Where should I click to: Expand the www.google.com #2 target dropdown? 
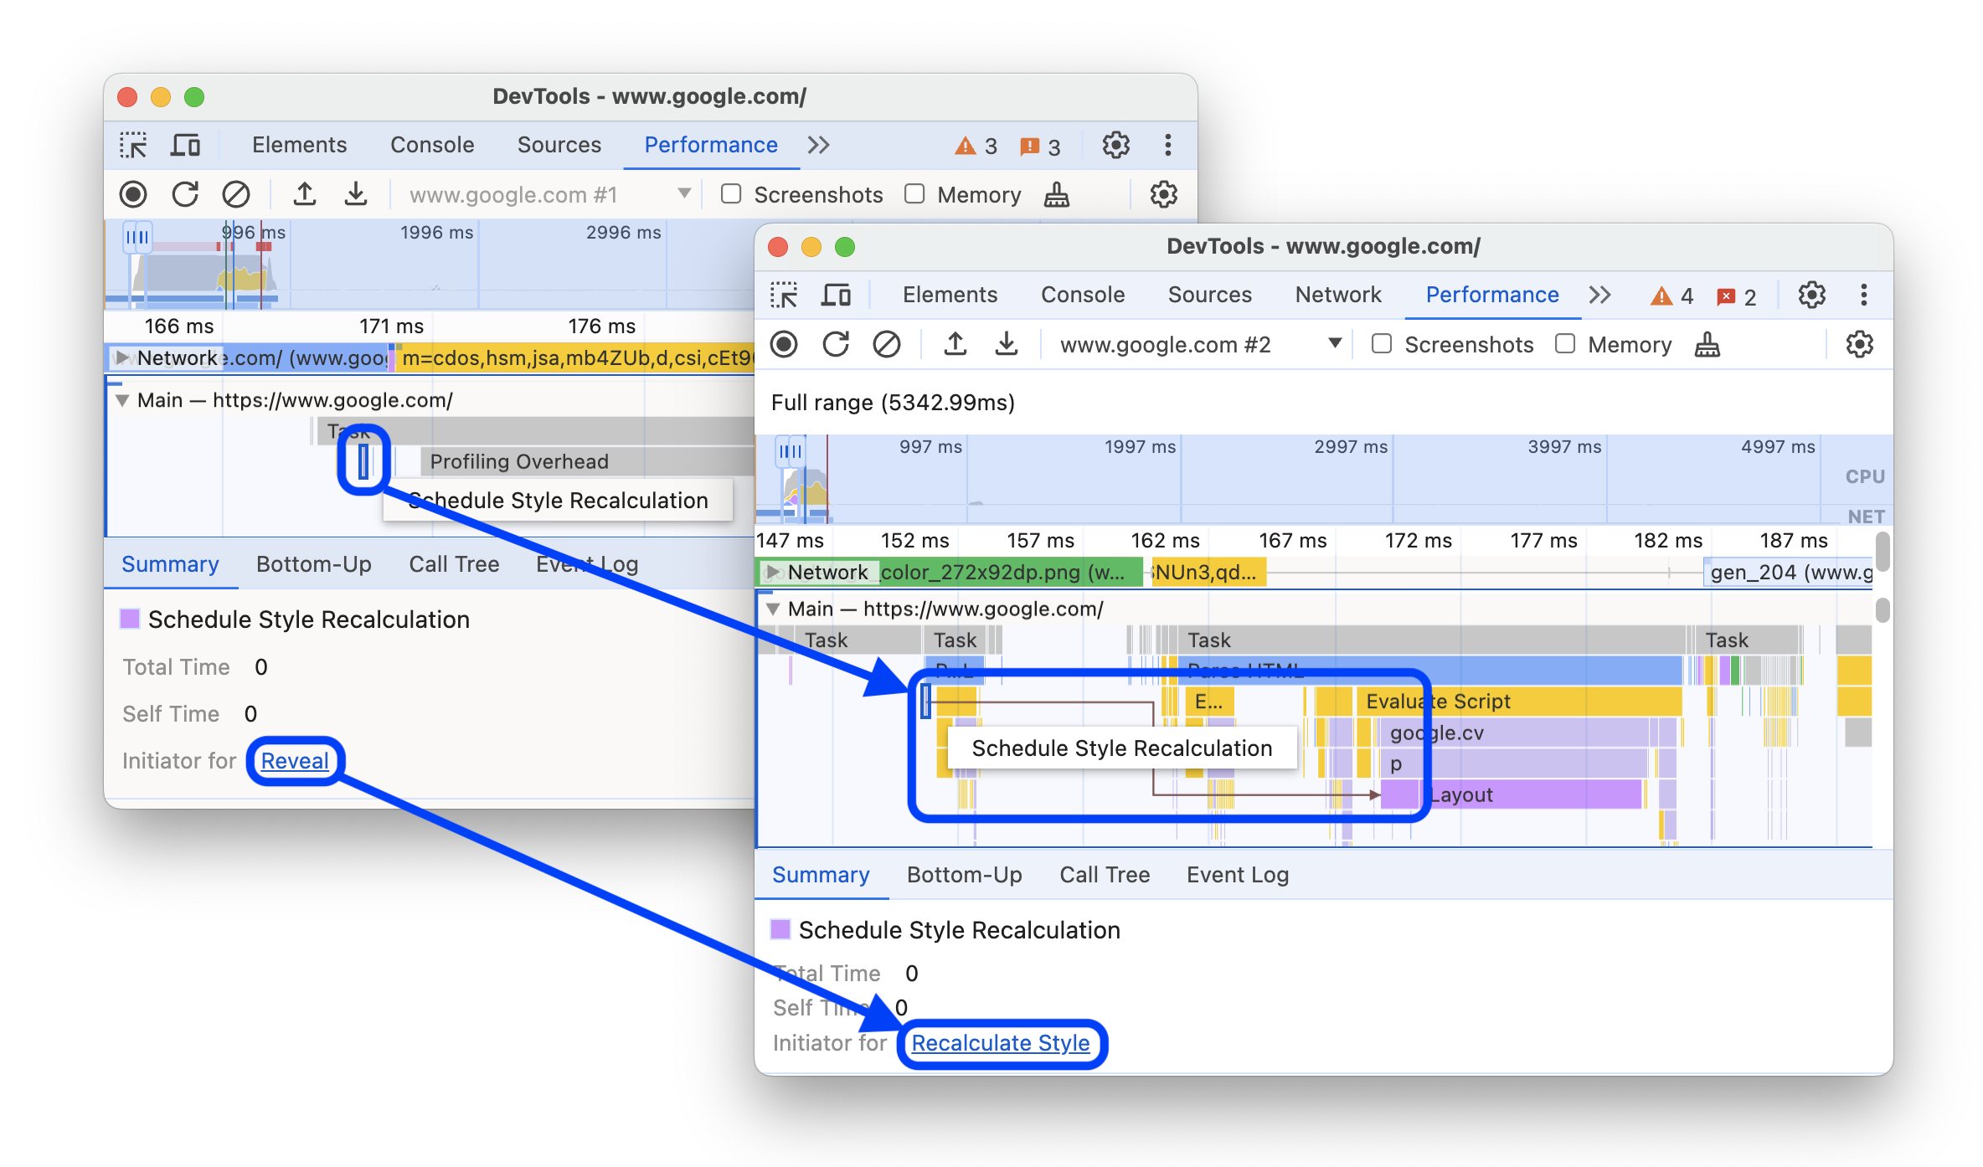[x=1334, y=345]
